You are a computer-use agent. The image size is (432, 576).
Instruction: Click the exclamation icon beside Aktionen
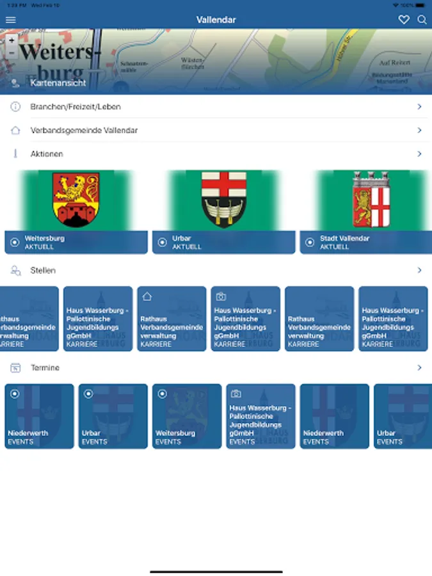15,154
